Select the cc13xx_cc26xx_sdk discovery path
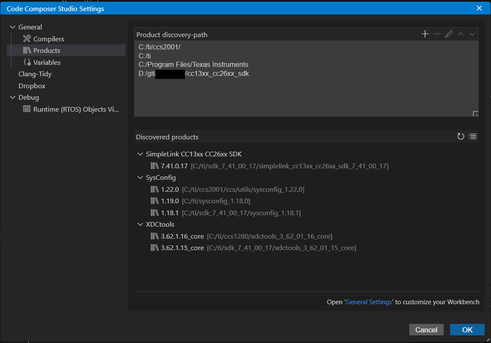Screen dimensions: 491x343 pos(193,74)
